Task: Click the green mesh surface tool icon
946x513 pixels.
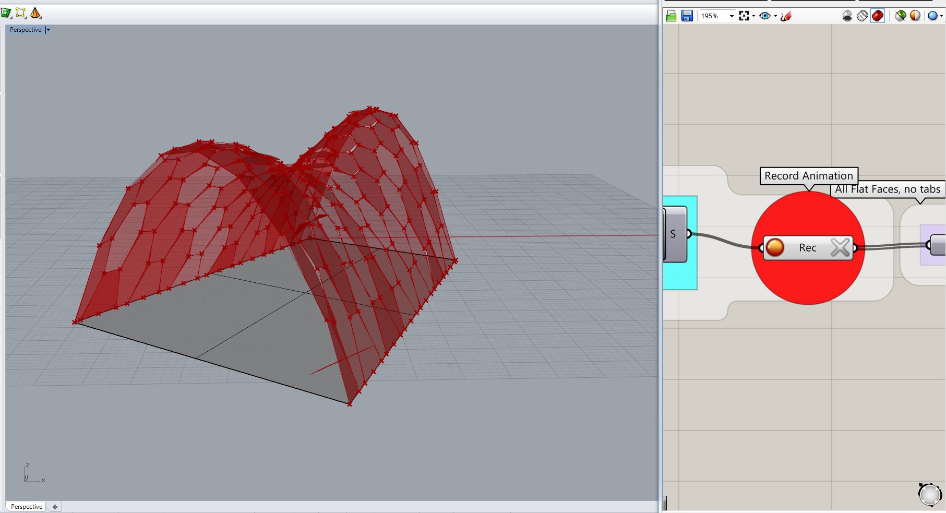Action: (6, 13)
